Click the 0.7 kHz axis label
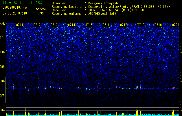 [x=2, y=96]
